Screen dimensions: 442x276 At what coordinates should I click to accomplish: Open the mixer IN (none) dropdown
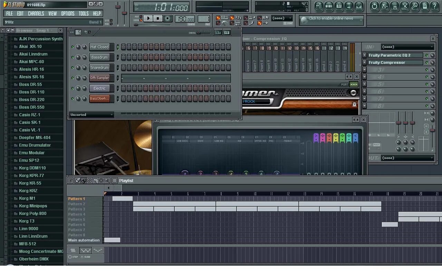pos(407,47)
